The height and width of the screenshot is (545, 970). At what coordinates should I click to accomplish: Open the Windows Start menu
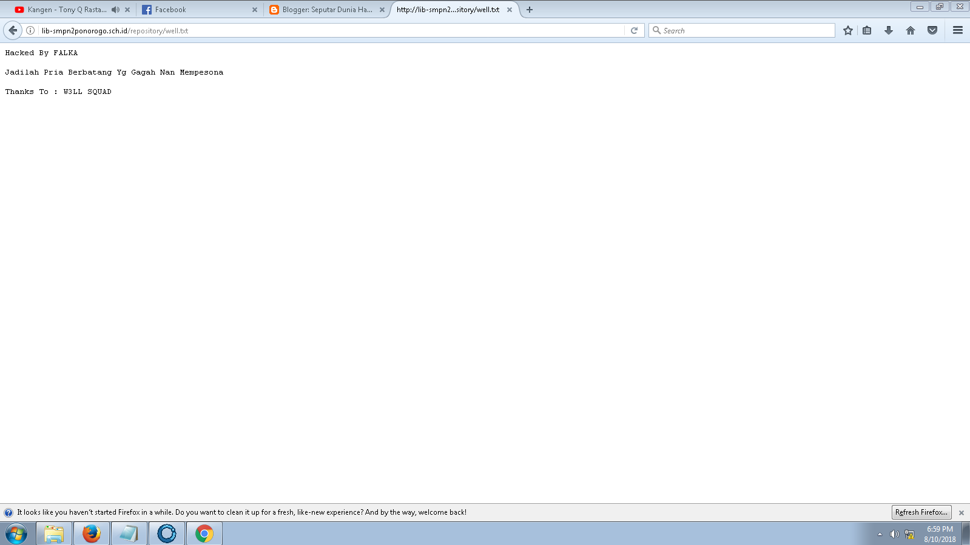click(x=16, y=534)
